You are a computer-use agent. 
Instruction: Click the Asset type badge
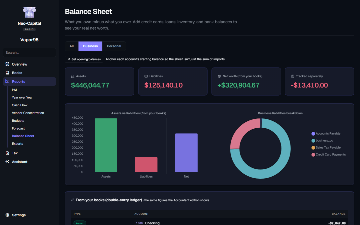[80, 223]
